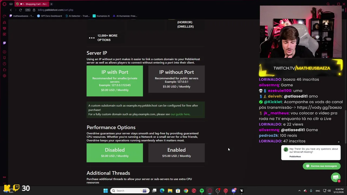Open History clock icon in sidebar
The height and width of the screenshot is (195, 347).
coord(4,64)
